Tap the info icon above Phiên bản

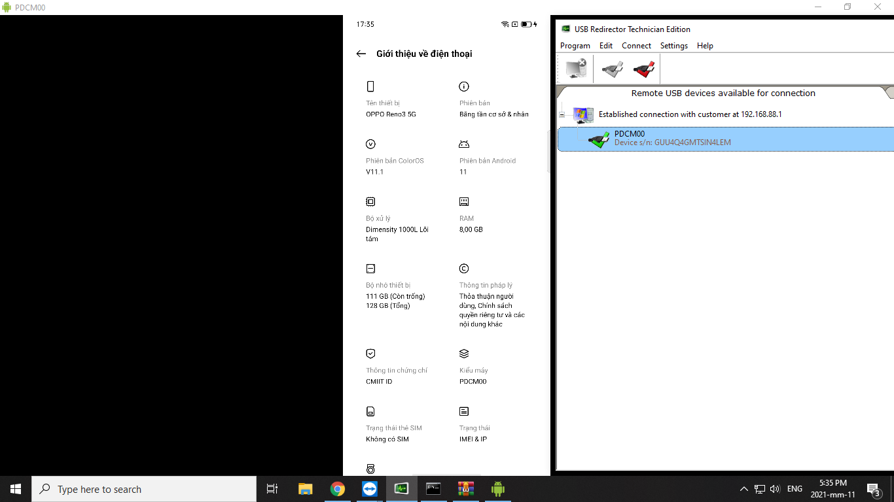coord(464,87)
